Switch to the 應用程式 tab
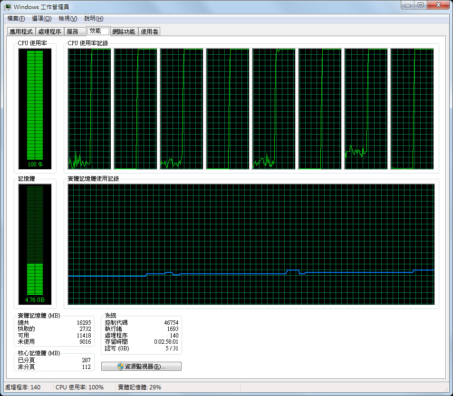 pos(21,31)
